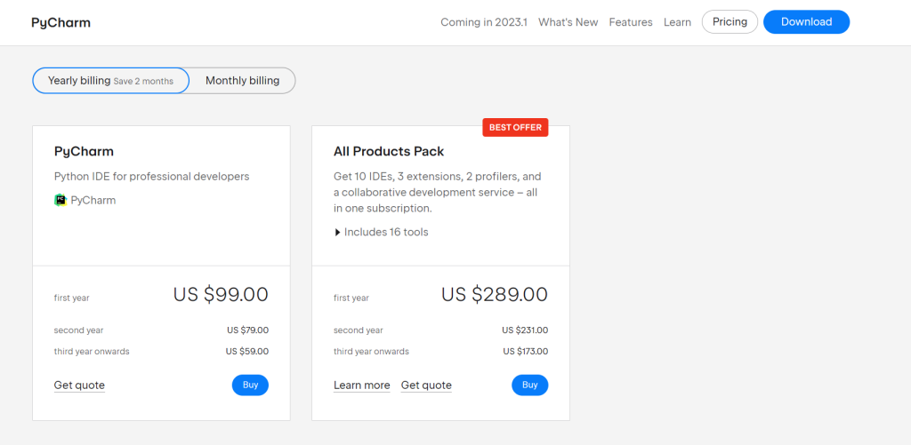Buy the PyCharm subscription
Image resolution: width=911 pixels, height=445 pixels.
tap(250, 385)
